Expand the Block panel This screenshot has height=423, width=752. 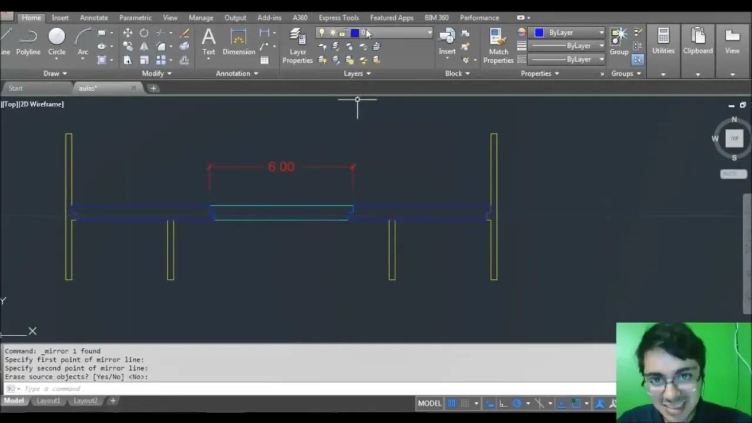pos(457,73)
